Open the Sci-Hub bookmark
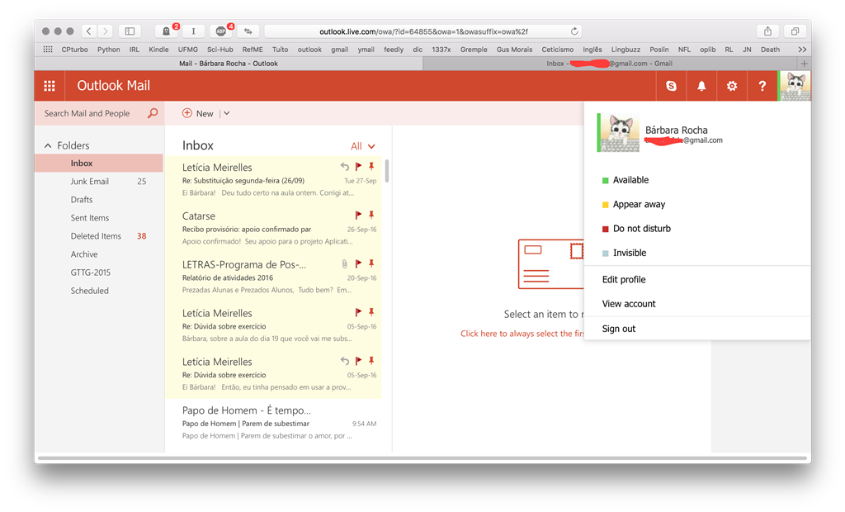This screenshot has width=845, height=512. pyautogui.click(x=220, y=49)
